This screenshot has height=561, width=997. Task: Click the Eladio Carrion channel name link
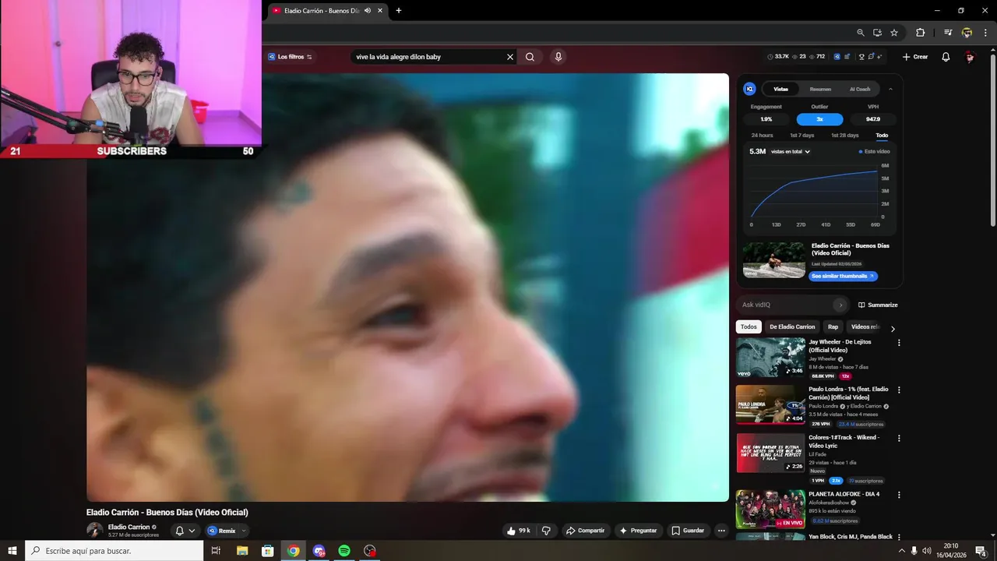tap(129, 527)
